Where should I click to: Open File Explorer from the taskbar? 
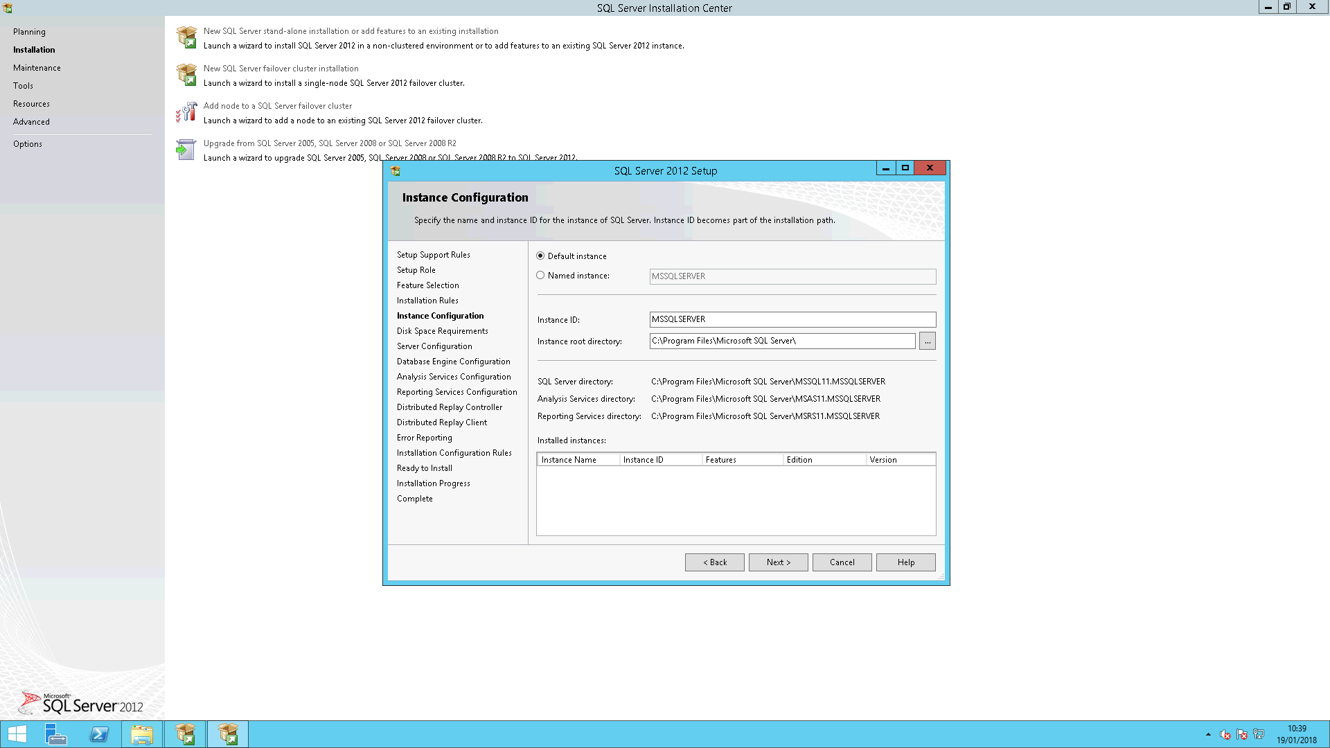pos(142,734)
